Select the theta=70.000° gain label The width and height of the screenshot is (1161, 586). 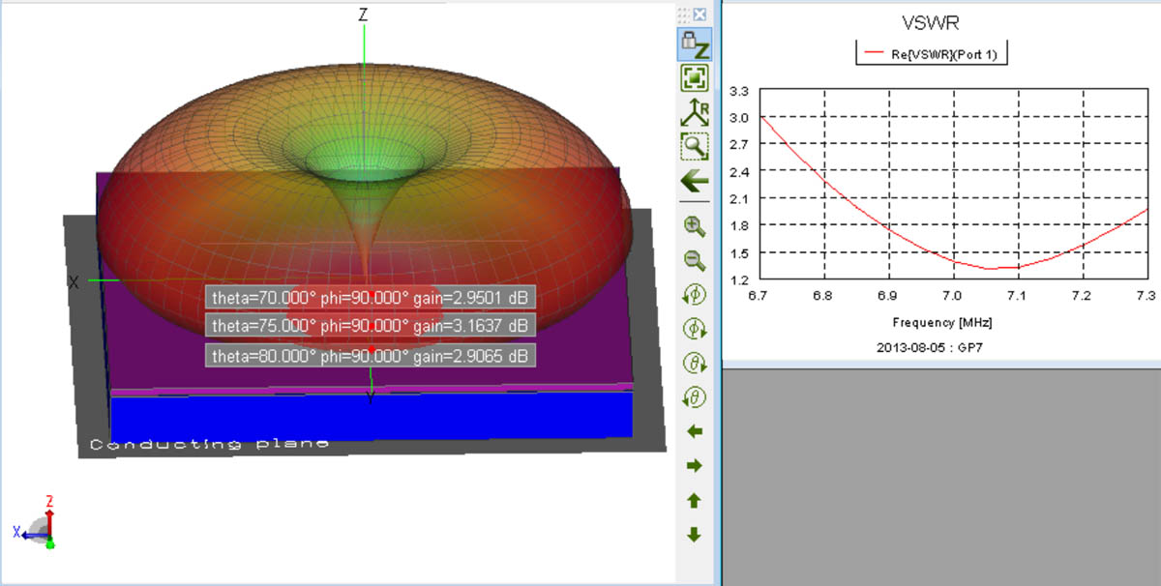(370, 297)
